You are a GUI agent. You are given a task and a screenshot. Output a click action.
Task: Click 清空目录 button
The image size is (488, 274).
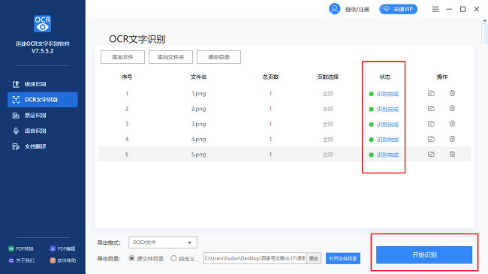218,57
